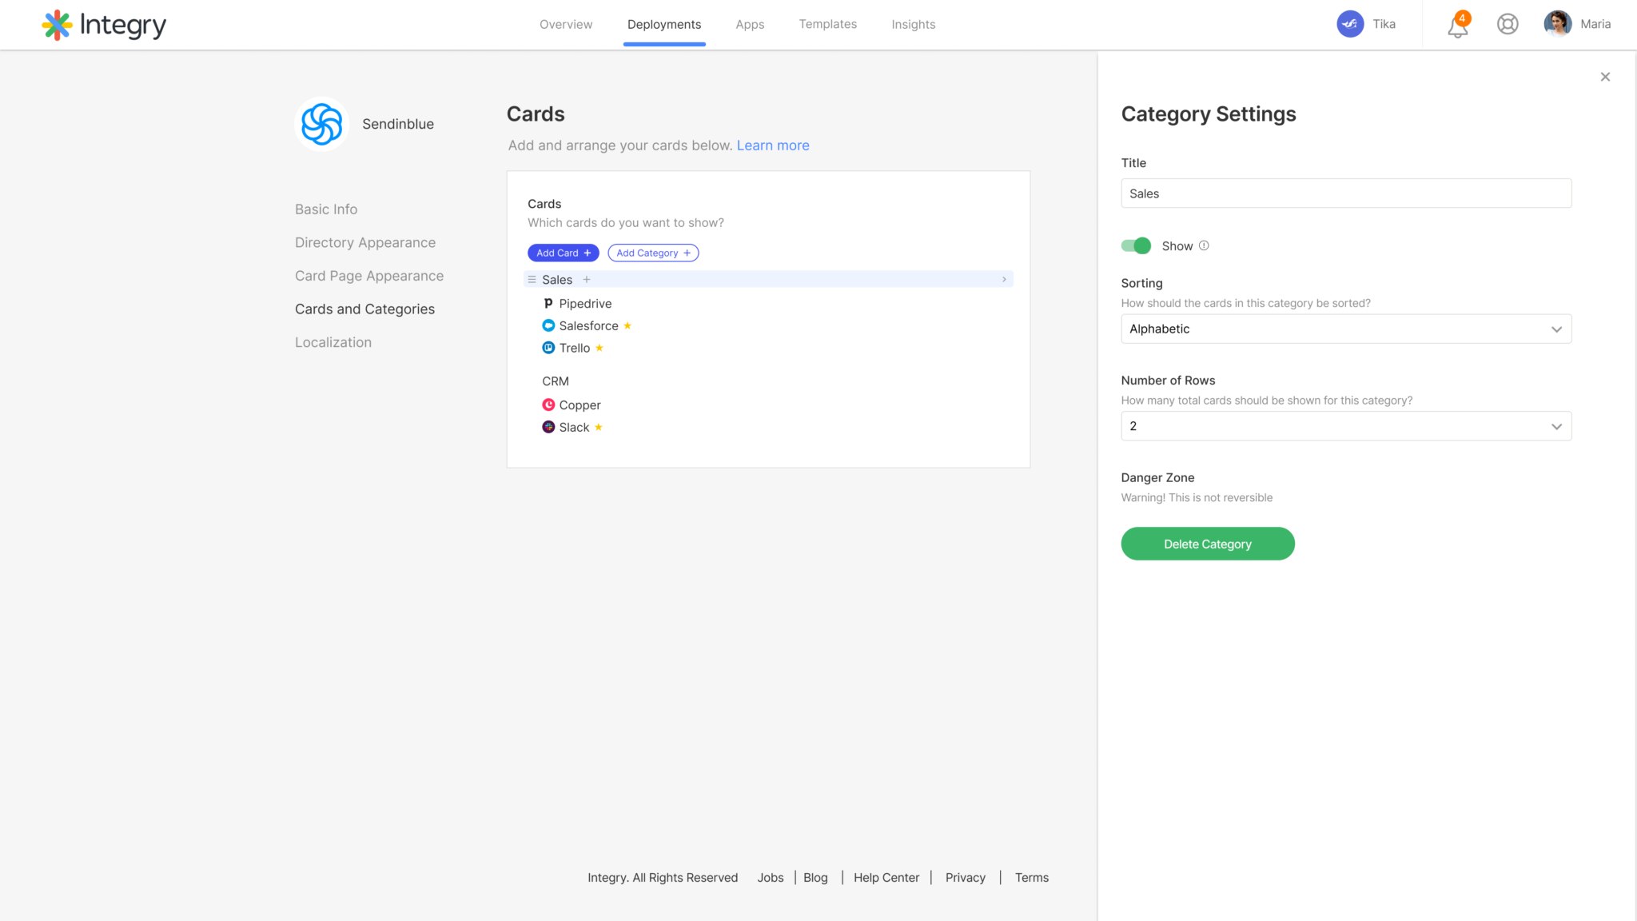1637x921 pixels.
Task: Open notifications bell icon
Action: click(x=1458, y=25)
